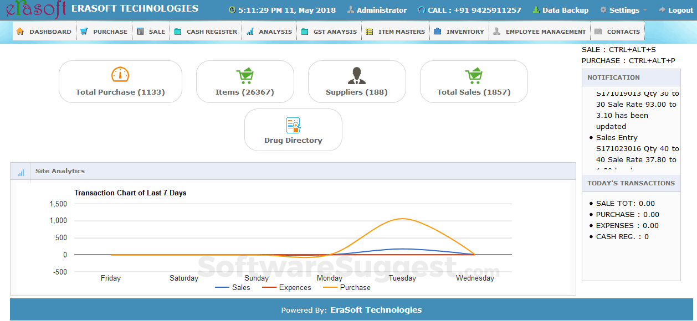This screenshot has height=321, width=697.
Task: Click the SALE : CTRL+ALT+S shortcut text
Action: point(619,49)
